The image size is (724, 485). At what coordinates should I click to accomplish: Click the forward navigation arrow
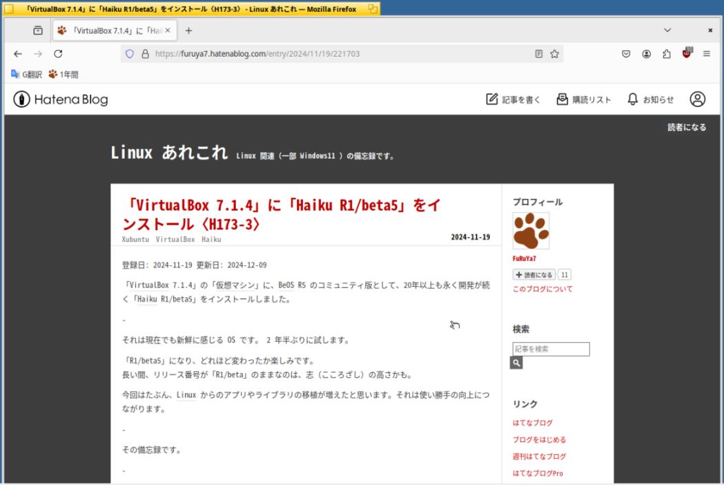[38, 54]
